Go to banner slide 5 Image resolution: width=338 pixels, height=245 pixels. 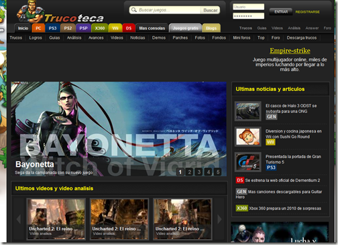pyautogui.click(x=218, y=172)
